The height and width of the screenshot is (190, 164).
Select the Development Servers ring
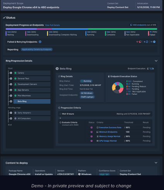[32, 84]
